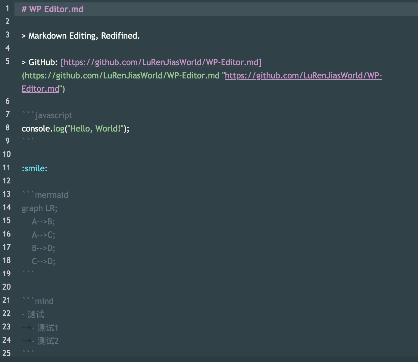Click the '```mind' fence line

pos(38,301)
